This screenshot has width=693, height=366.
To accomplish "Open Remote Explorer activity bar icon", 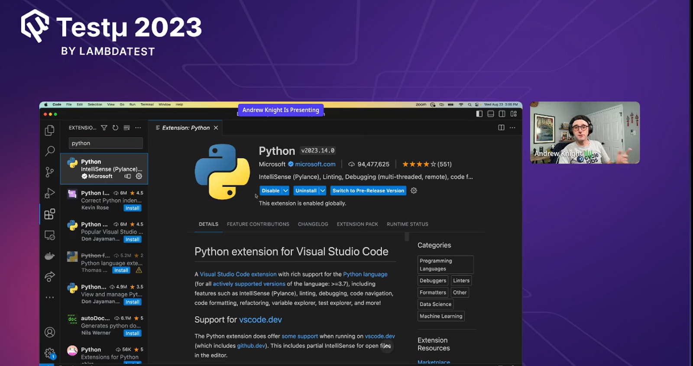I will [x=50, y=235].
